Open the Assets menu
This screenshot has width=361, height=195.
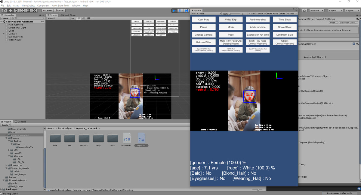(x=16, y=6)
